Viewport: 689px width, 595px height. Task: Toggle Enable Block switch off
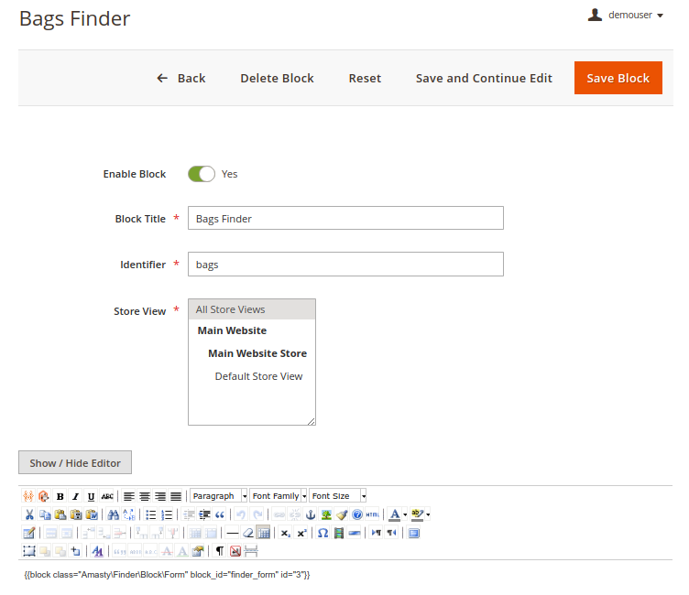[x=201, y=174]
